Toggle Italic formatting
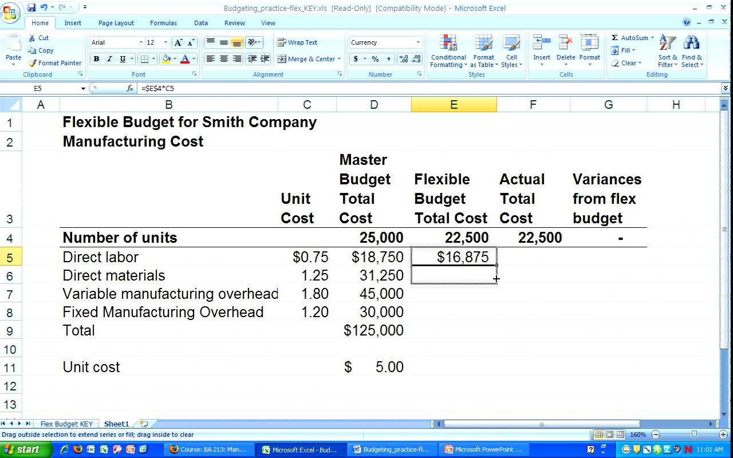 pos(109,59)
